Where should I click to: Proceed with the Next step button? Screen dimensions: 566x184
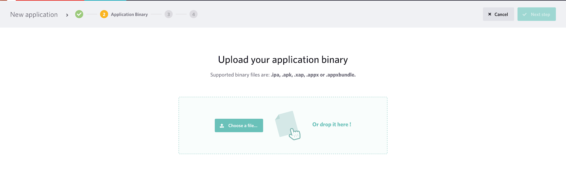click(x=537, y=14)
